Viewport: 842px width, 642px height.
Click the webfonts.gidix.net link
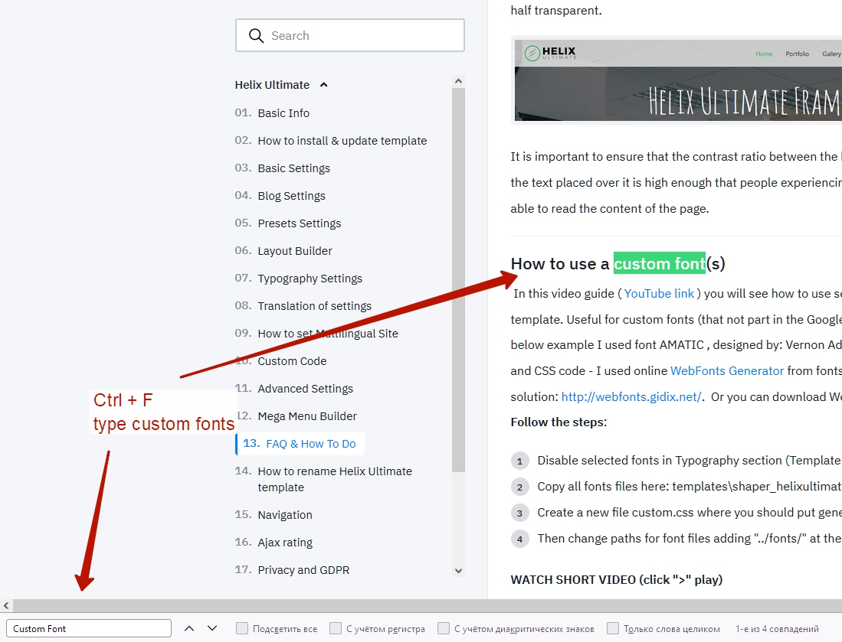tap(631, 397)
